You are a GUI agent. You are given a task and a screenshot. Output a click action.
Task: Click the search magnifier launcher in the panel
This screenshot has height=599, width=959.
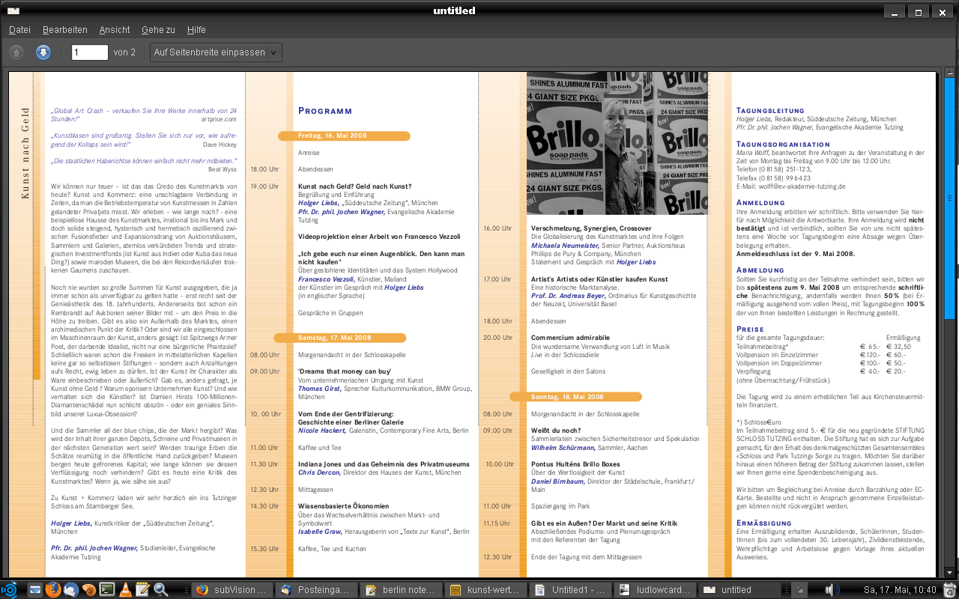point(160,589)
